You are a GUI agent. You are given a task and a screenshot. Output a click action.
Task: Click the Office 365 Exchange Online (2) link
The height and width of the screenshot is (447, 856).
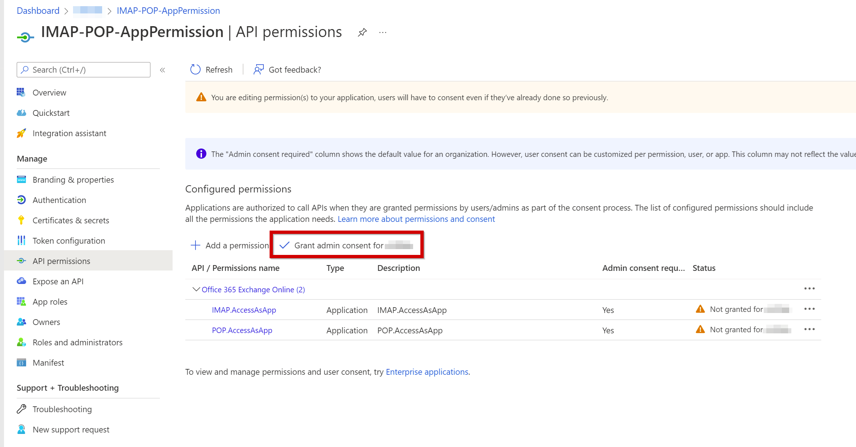253,289
